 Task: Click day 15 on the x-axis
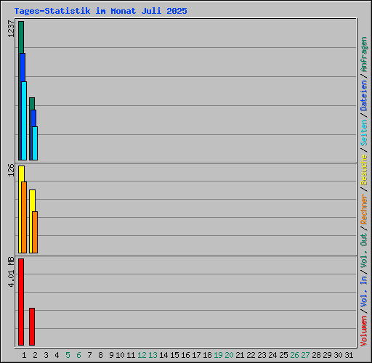point(174,355)
